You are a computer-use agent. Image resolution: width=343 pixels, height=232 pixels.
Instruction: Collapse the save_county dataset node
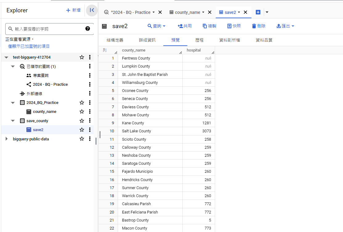(x=13, y=121)
